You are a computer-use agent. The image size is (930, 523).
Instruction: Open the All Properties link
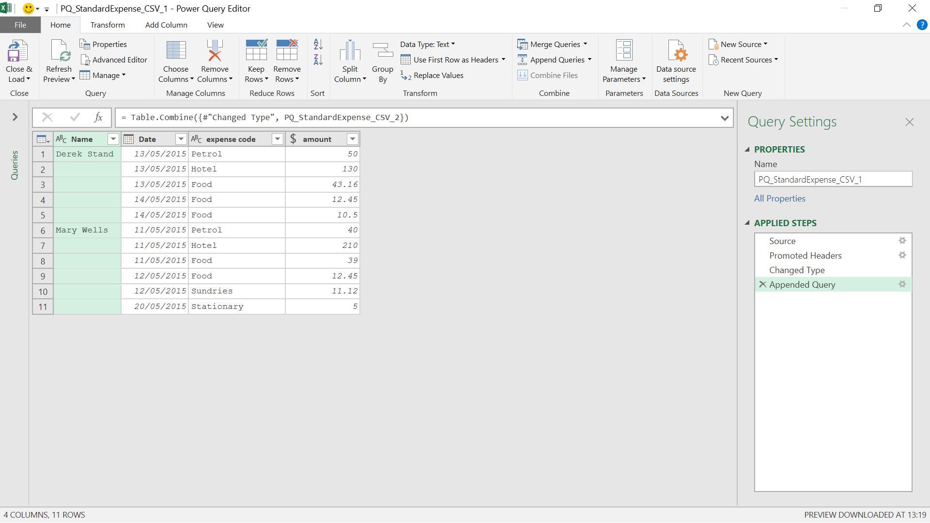780,199
